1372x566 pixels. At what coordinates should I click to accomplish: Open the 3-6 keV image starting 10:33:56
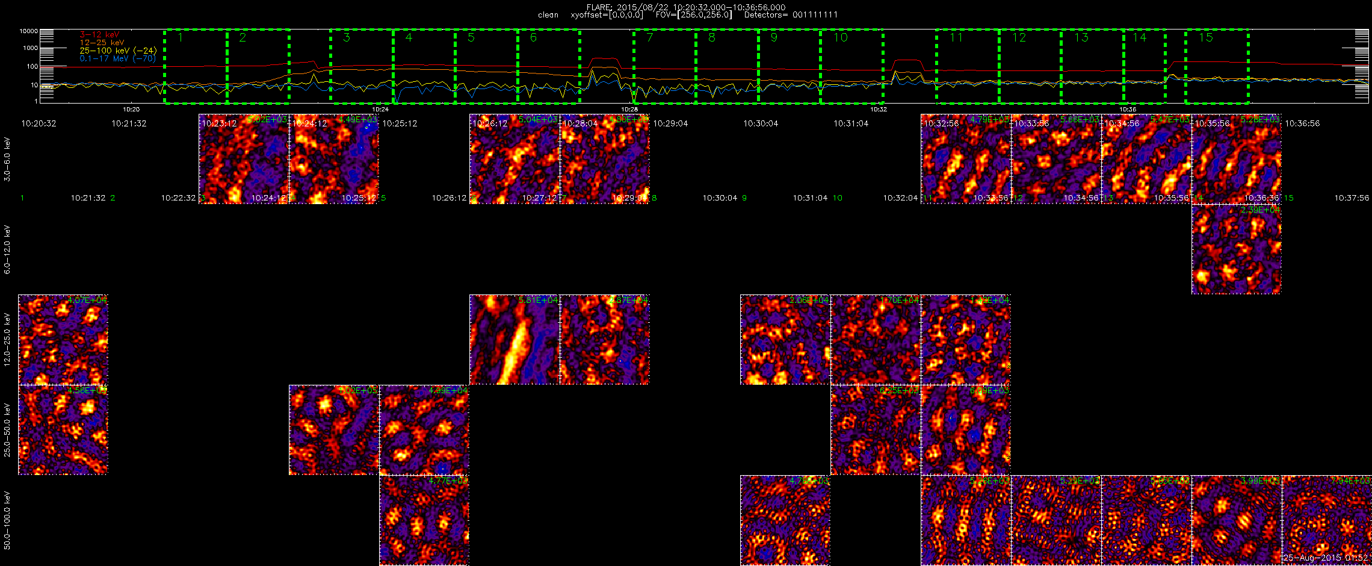tap(1056, 159)
